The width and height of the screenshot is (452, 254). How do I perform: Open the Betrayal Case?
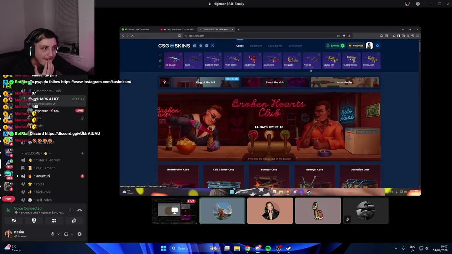pos(315,176)
